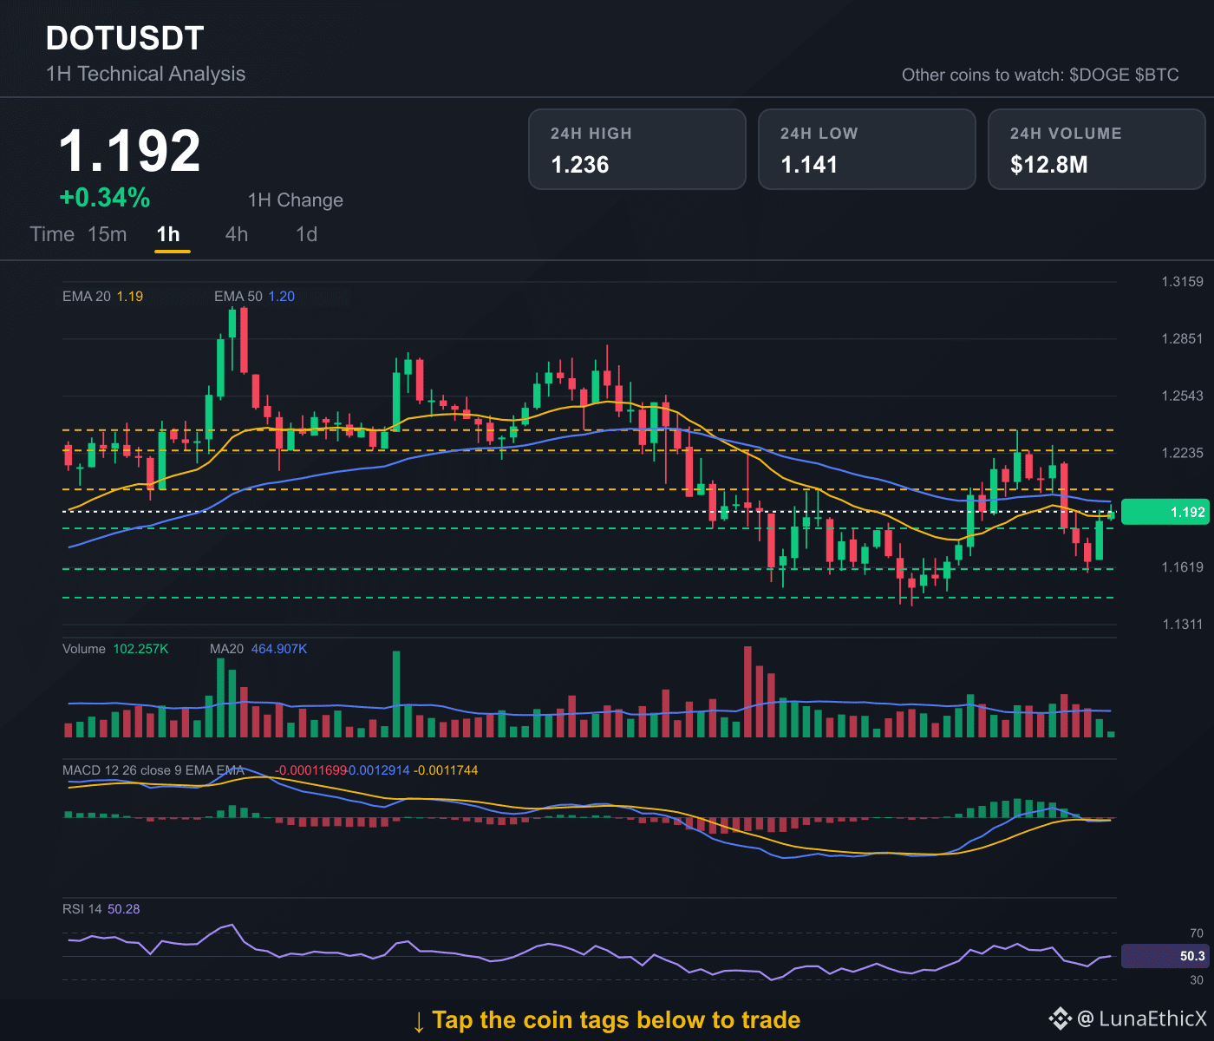Switch to the 4h timeframe

[x=237, y=234]
